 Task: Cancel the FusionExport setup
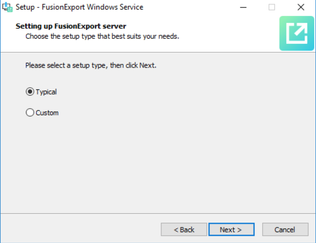coord(285,230)
